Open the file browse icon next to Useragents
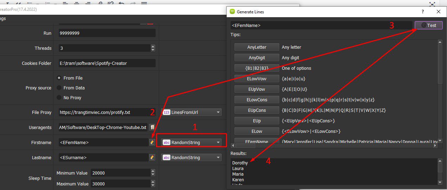 click(152, 127)
